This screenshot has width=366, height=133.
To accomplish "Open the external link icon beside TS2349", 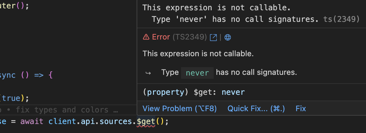I will [213, 37].
